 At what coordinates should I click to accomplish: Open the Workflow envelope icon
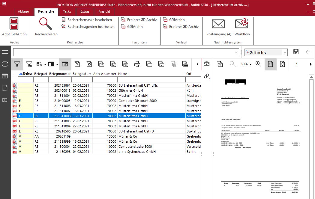242,24
